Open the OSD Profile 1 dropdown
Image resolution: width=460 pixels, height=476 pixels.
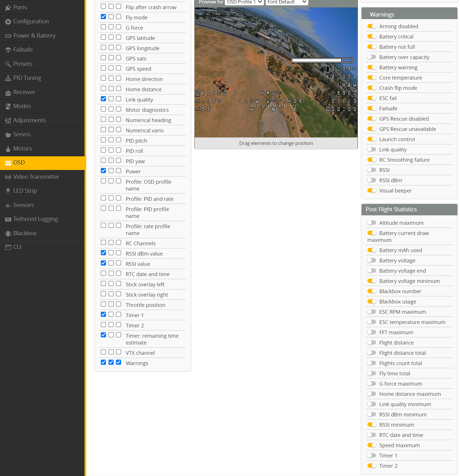[244, 2]
